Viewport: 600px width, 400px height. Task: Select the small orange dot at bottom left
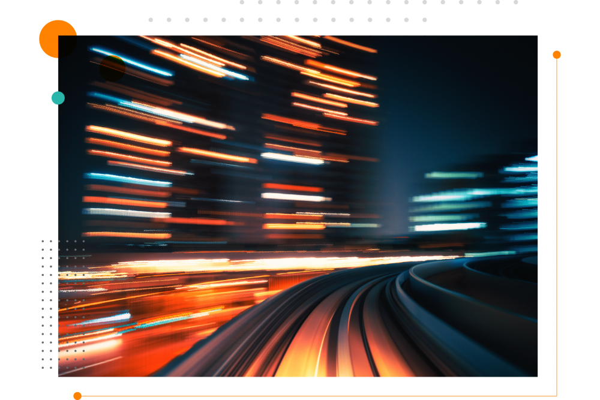click(77, 396)
